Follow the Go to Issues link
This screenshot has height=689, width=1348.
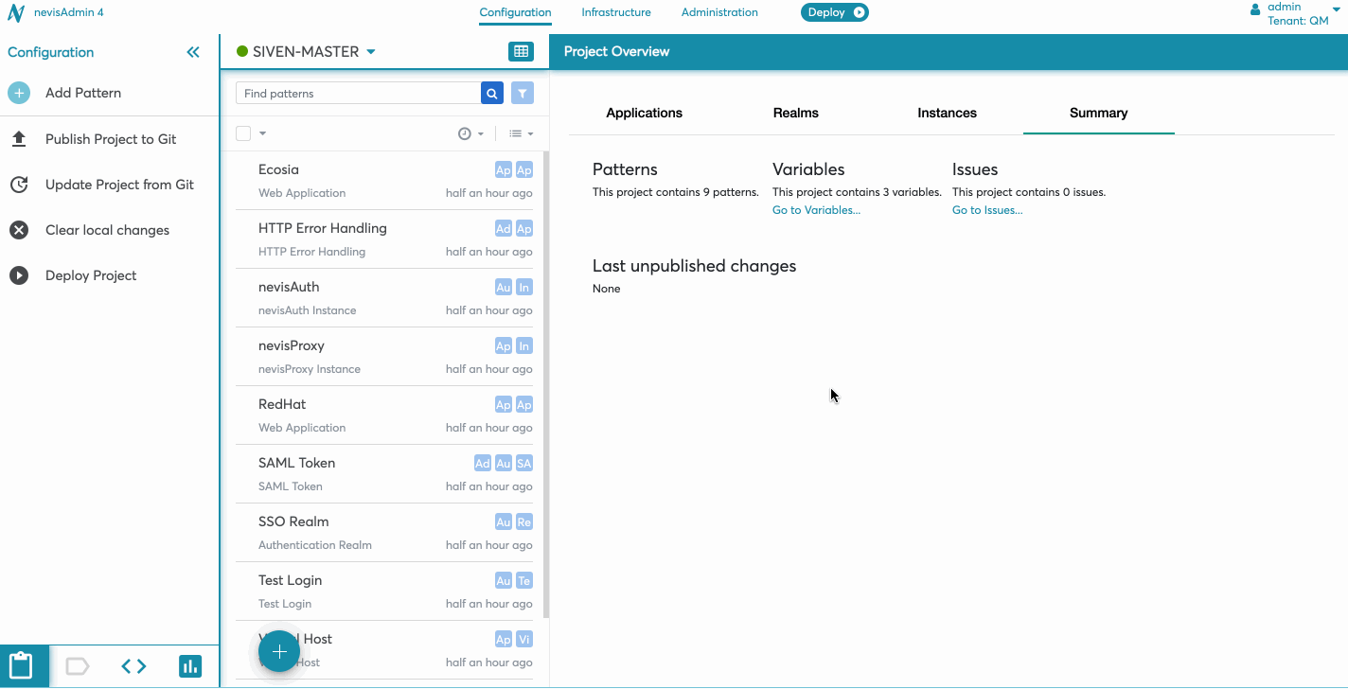coord(987,210)
